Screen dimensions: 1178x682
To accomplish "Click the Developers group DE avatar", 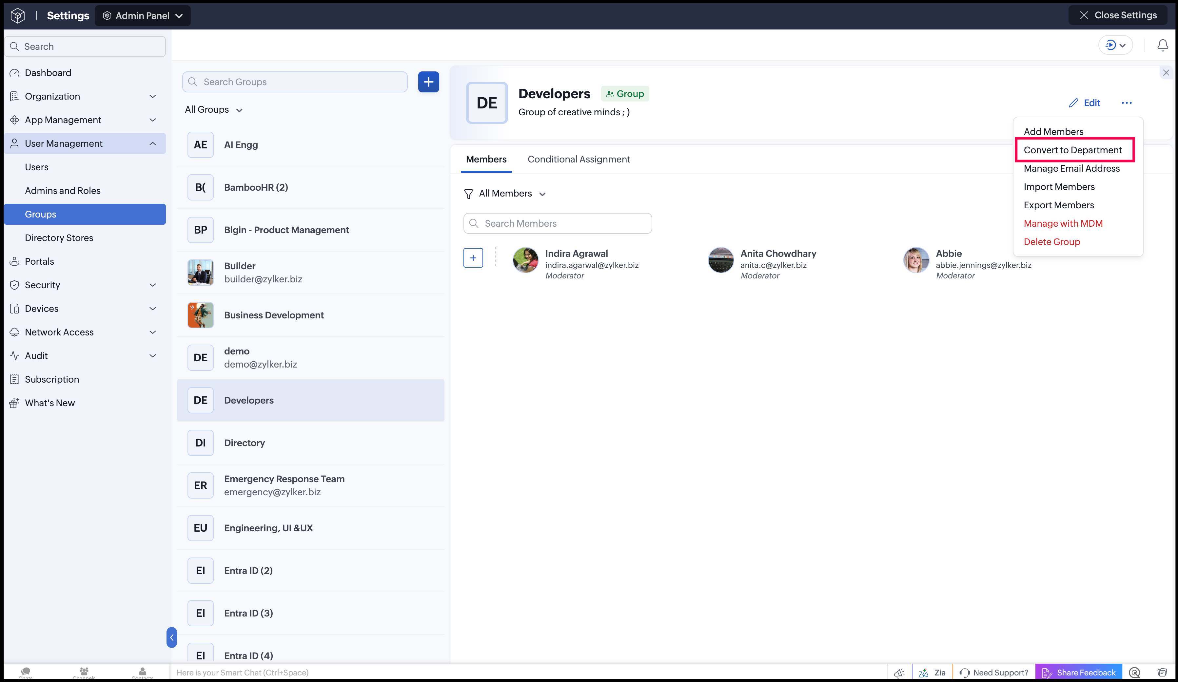I will pos(487,103).
